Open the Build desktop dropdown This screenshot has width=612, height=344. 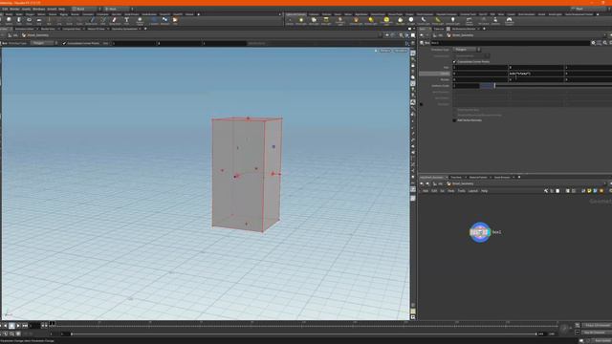(x=87, y=9)
